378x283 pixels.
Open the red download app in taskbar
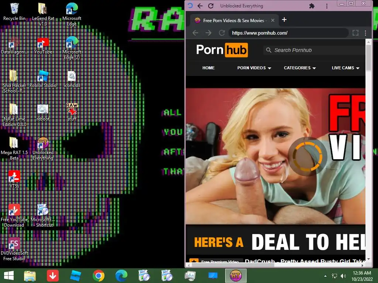(x=52, y=276)
